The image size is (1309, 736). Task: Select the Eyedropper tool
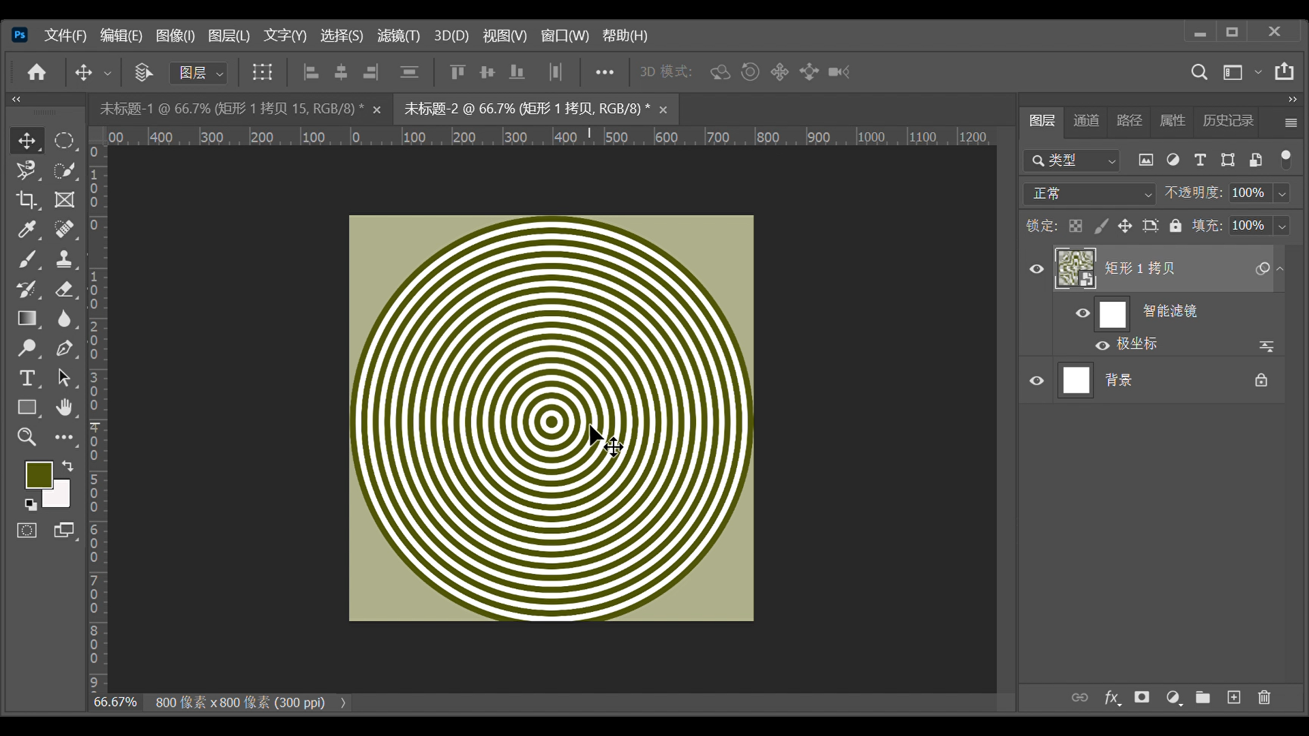[27, 229]
